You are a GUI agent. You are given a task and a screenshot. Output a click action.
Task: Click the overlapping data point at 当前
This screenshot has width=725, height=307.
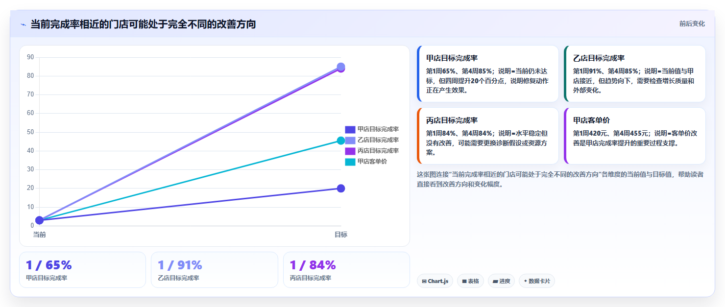(40, 220)
